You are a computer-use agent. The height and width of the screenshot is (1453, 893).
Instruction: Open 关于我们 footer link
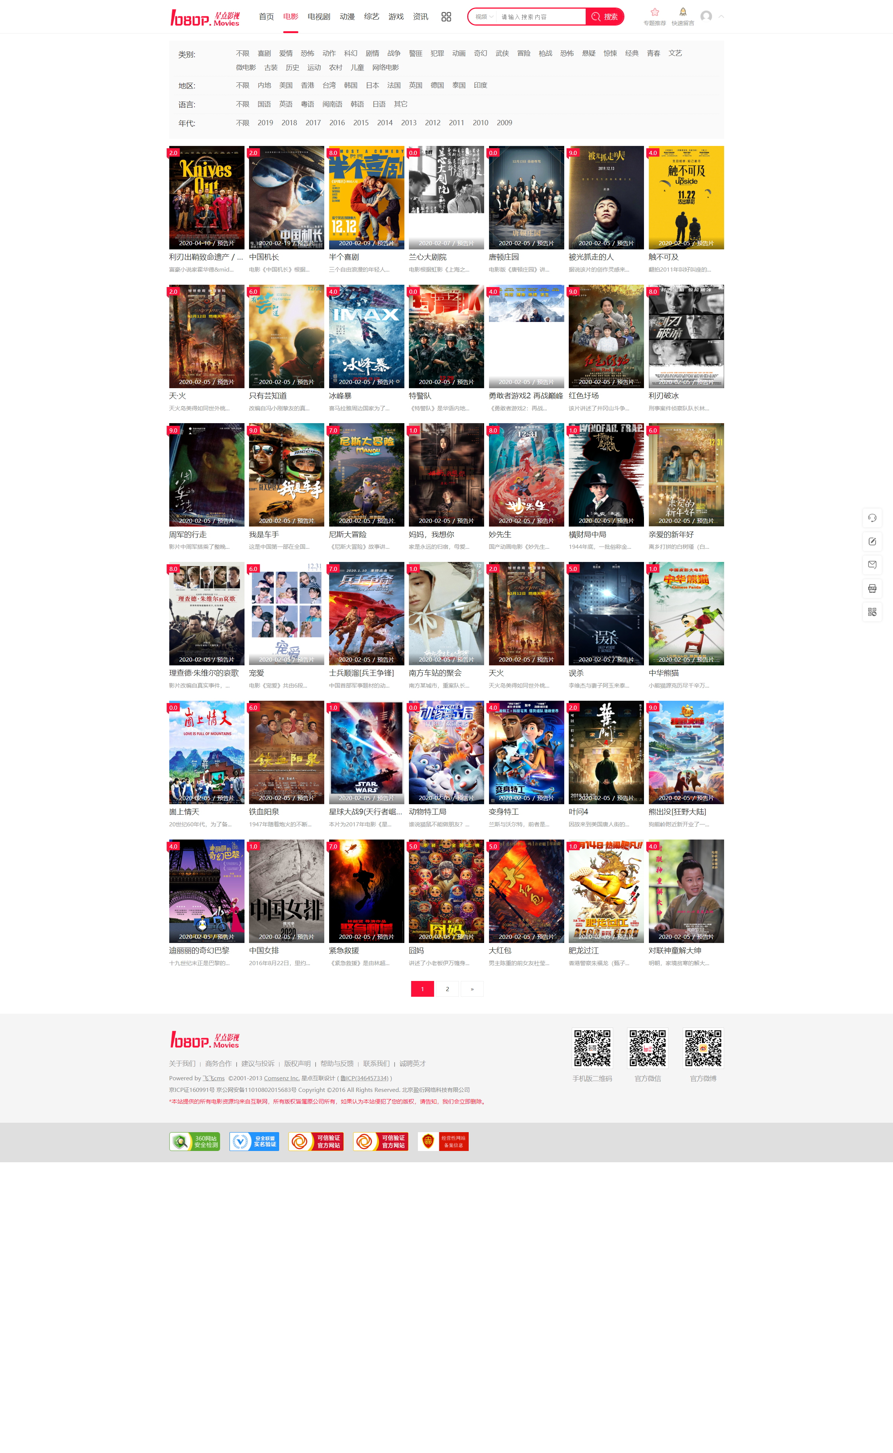click(x=182, y=1064)
